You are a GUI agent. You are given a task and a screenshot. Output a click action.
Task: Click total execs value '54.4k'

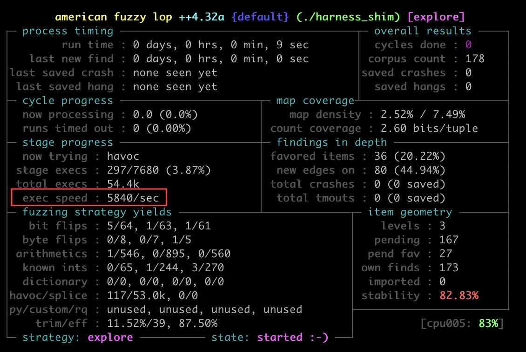point(123,184)
